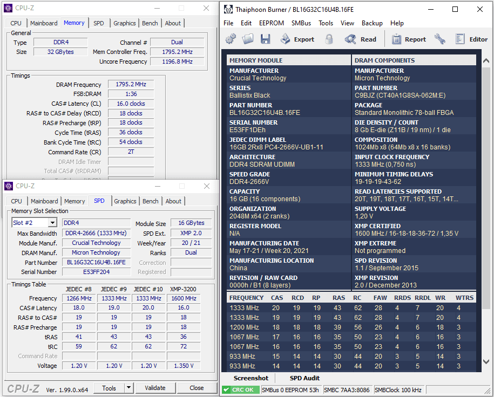This screenshot has width=494, height=397.
Task: Click the Serial Number field E53FF204
Action: click(96, 272)
